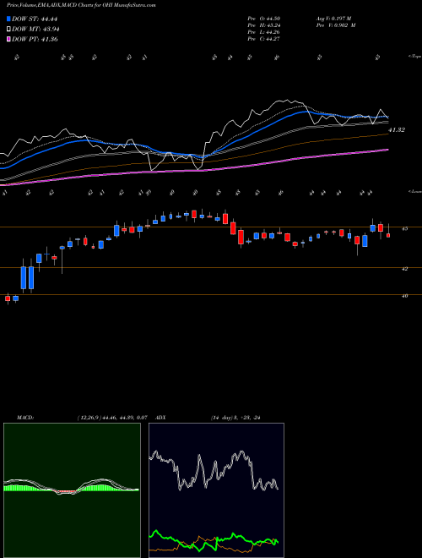Select the DOW MT: 43.94 label
The height and width of the screenshot is (558, 422).
(35, 29)
